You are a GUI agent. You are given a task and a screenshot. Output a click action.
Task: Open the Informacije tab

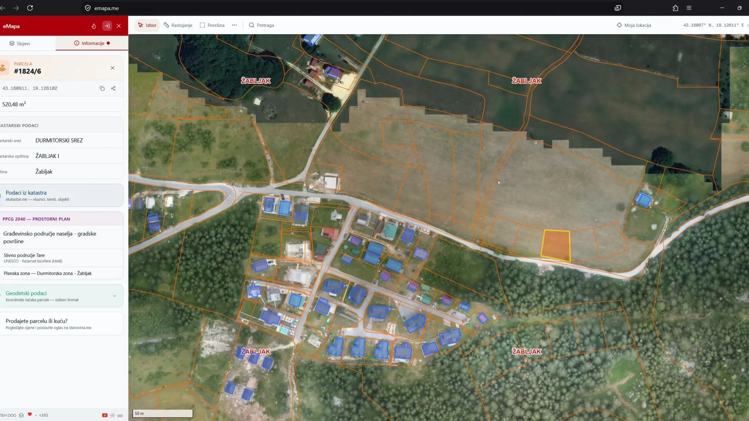tap(92, 43)
